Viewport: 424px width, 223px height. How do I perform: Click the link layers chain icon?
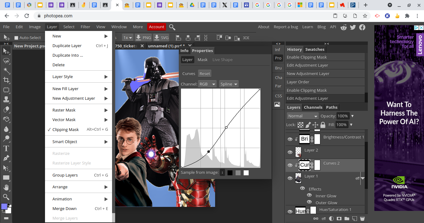point(316,218)
